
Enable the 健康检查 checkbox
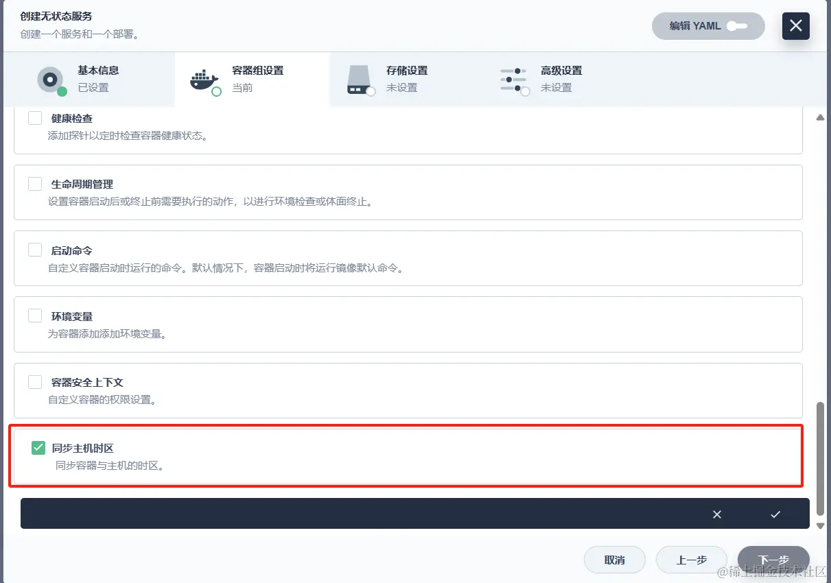pos(35,118)
